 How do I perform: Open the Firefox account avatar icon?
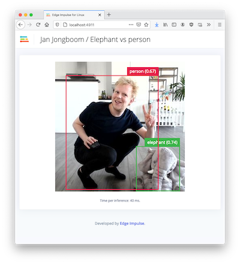[x=182, y=25]
